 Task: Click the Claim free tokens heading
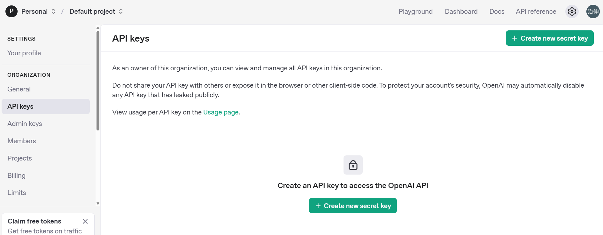coord(35,221)
